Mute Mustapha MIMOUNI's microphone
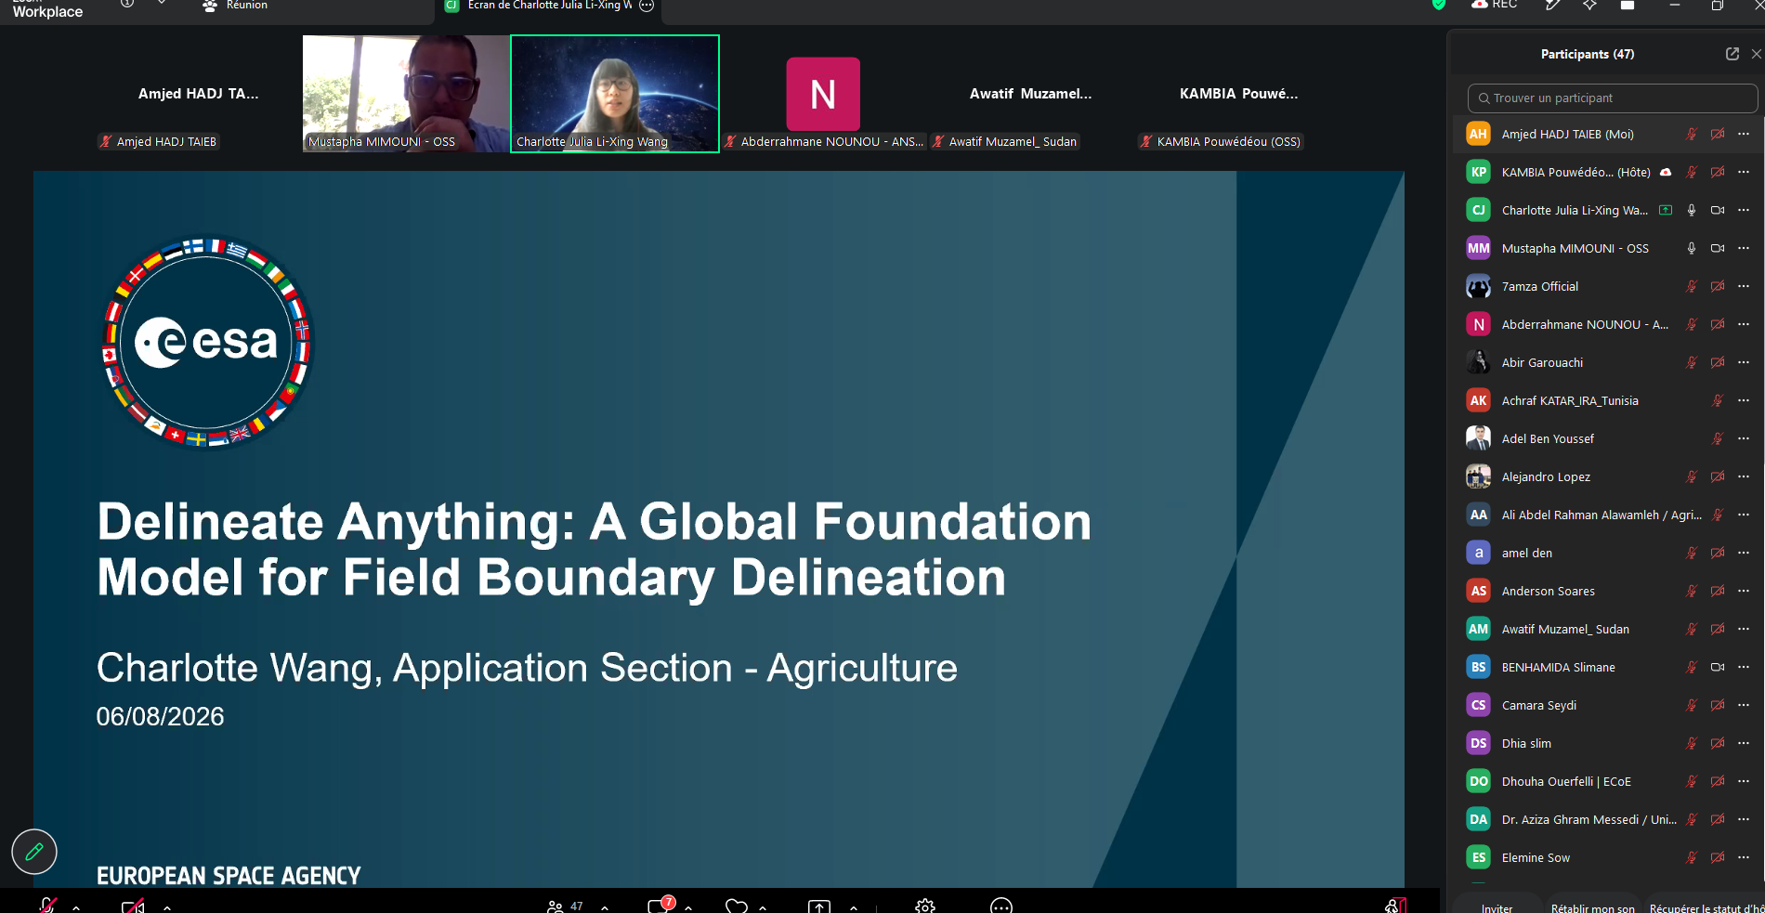Screen dimensions: 1765x913 click(1692, 248)
